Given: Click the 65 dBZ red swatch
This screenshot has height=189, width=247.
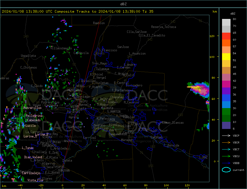Looking at the screenshot, I should click(x=226, y=36).
